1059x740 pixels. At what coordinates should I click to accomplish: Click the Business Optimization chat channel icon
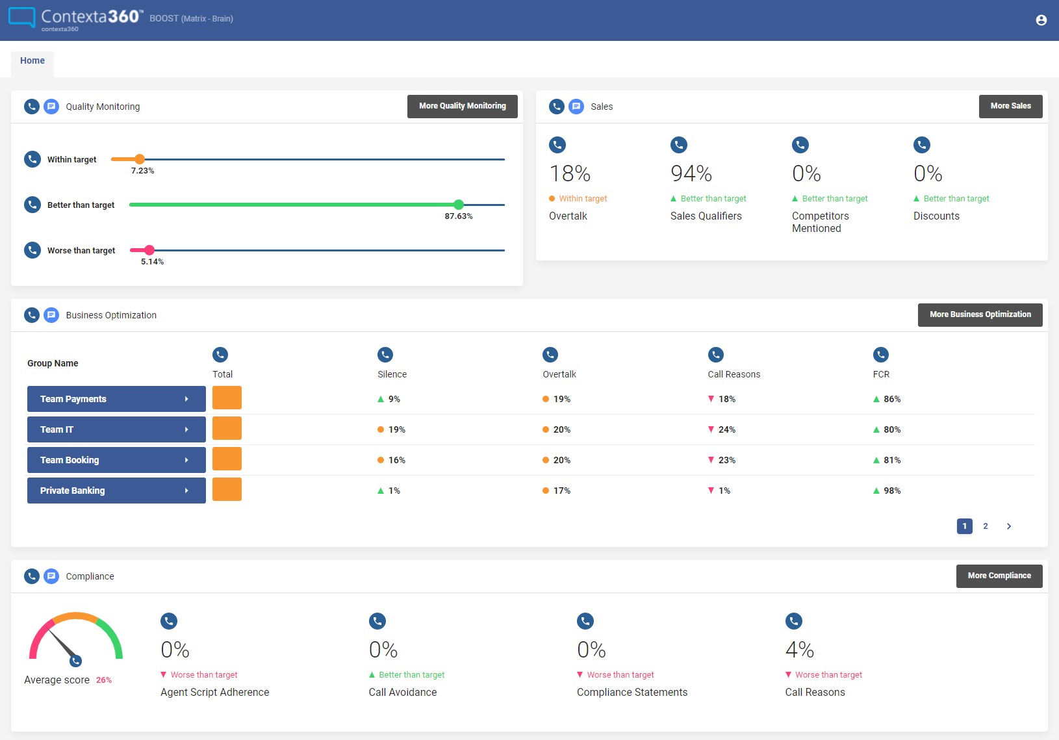pos(51,315)
